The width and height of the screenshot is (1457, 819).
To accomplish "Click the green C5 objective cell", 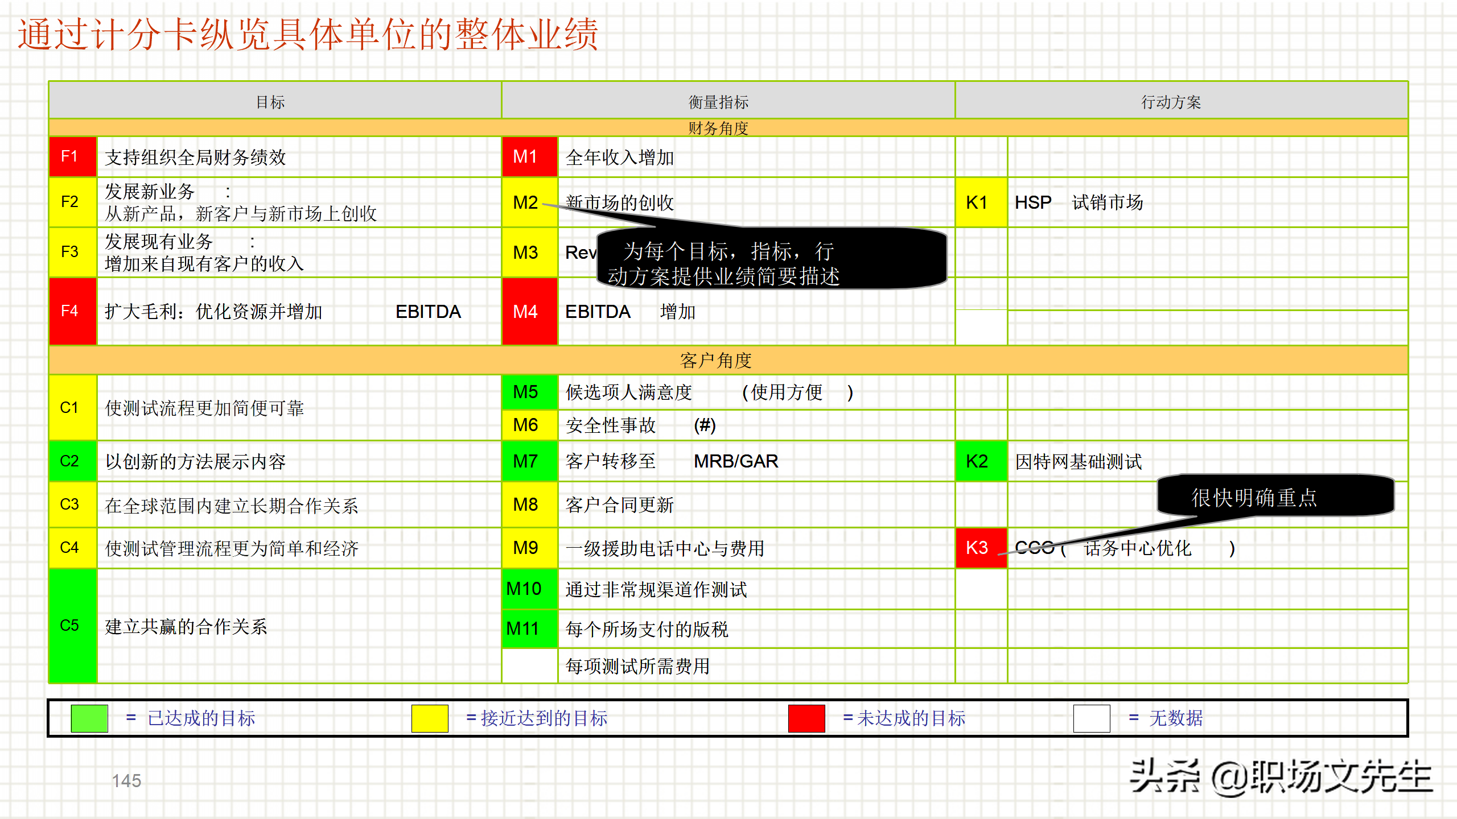I will point(72,625).
